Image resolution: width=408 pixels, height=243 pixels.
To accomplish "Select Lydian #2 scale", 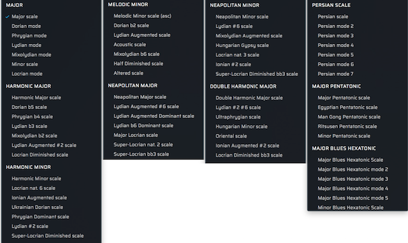I will click(30, 226).
